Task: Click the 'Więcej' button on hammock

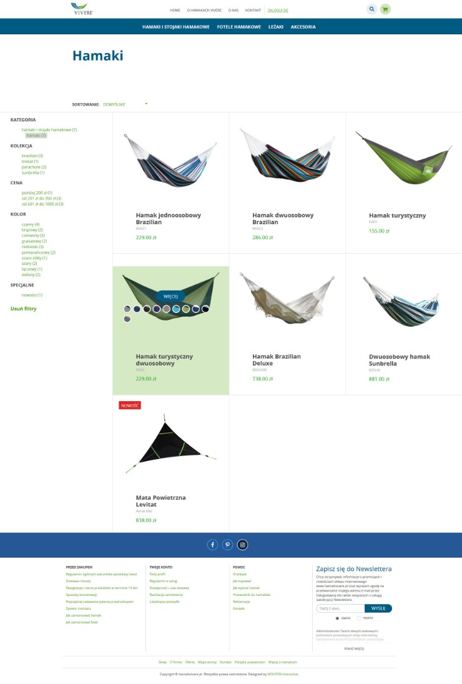Action: pos(170,297)
